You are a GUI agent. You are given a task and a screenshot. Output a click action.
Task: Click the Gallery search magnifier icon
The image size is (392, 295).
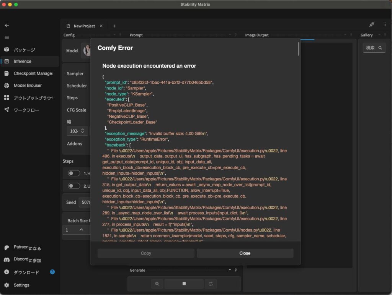point(380,48)
